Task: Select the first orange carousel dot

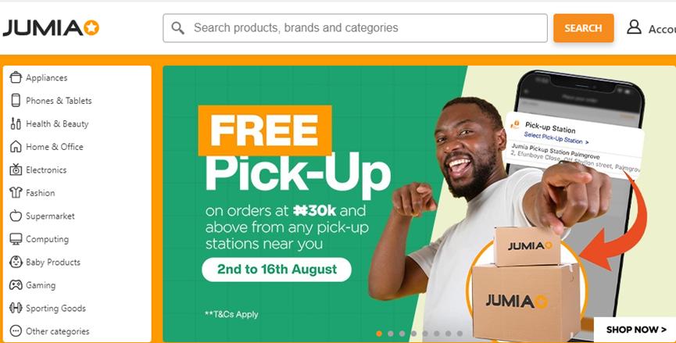Action: [379, 334]
